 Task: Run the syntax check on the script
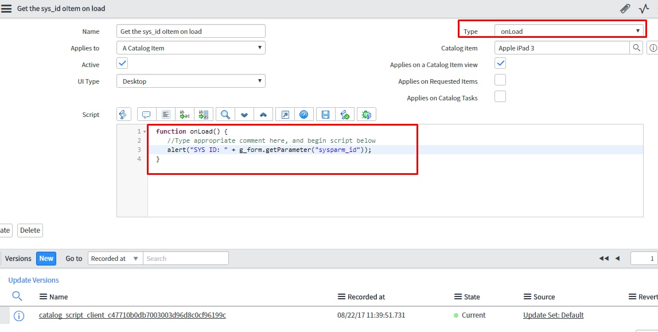pos(345,114)
